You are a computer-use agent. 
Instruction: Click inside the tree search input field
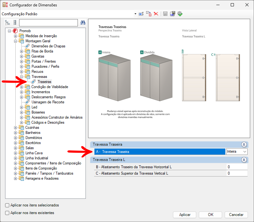coord(49,23)
